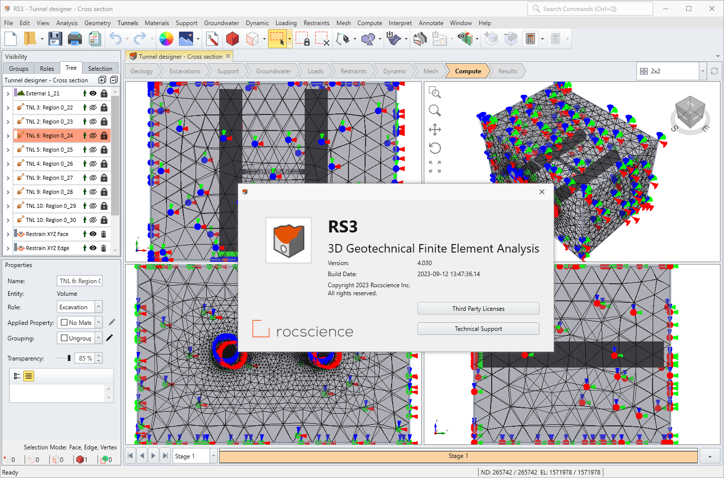
Task: Click the collapse all tree nodes icon
Action: (x=114, y=80)
